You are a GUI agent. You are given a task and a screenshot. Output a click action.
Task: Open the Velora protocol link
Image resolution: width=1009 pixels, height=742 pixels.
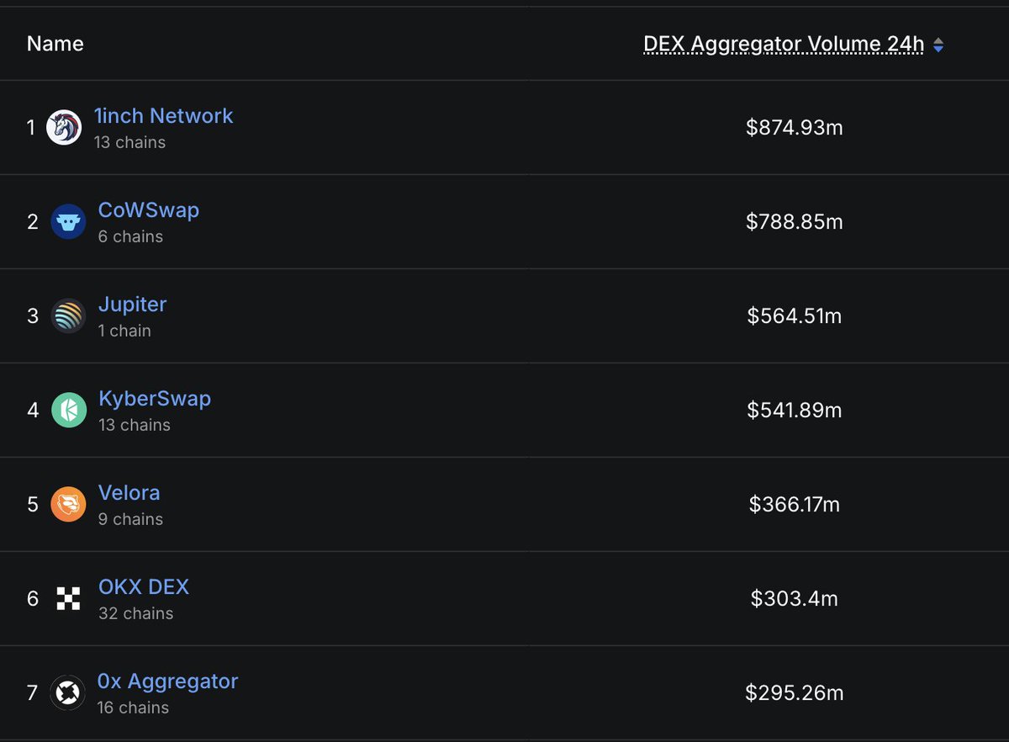tap(129, 493)
